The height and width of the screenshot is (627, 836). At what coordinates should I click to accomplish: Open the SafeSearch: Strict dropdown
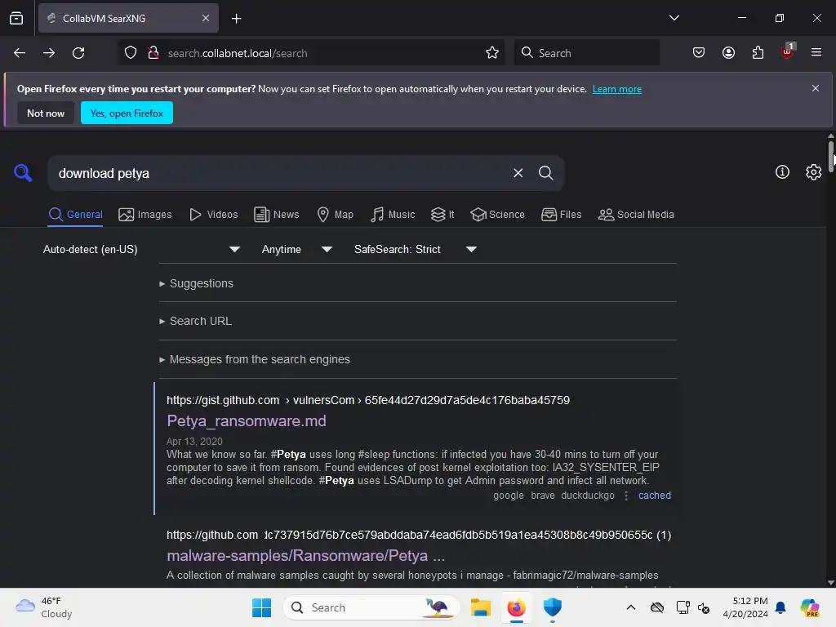(415, 250)
